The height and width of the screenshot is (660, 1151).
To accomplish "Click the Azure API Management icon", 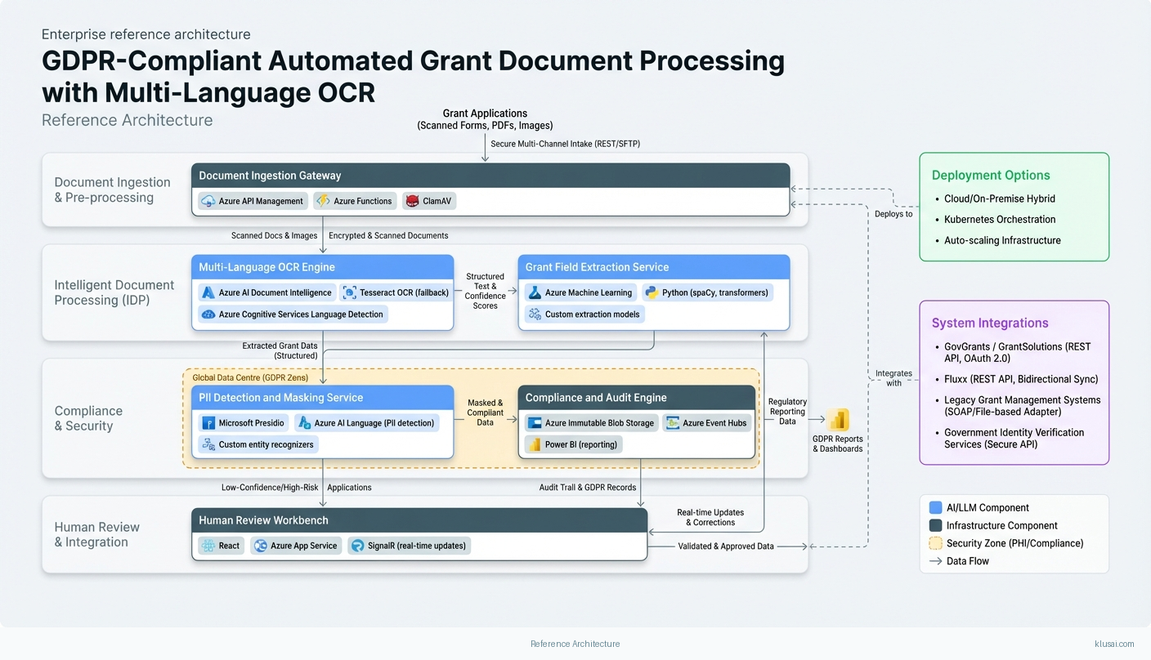I will tap(208, 201).
